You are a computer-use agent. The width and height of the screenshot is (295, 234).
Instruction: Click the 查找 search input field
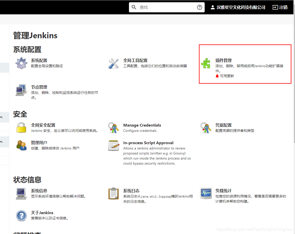167,7
